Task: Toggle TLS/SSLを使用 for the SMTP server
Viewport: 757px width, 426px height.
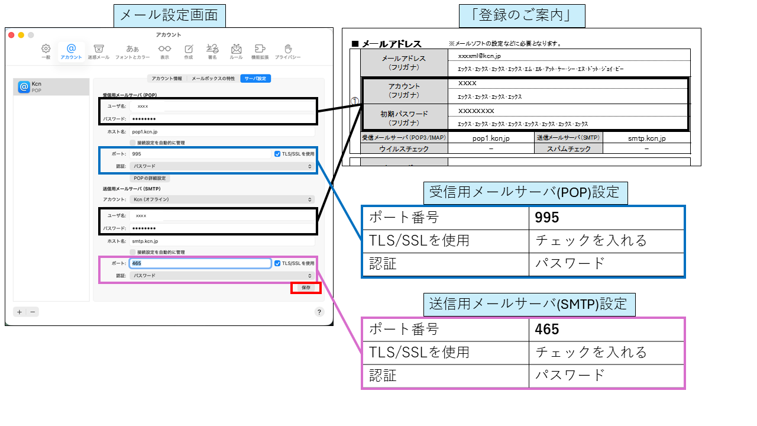Action: [277, 263]
